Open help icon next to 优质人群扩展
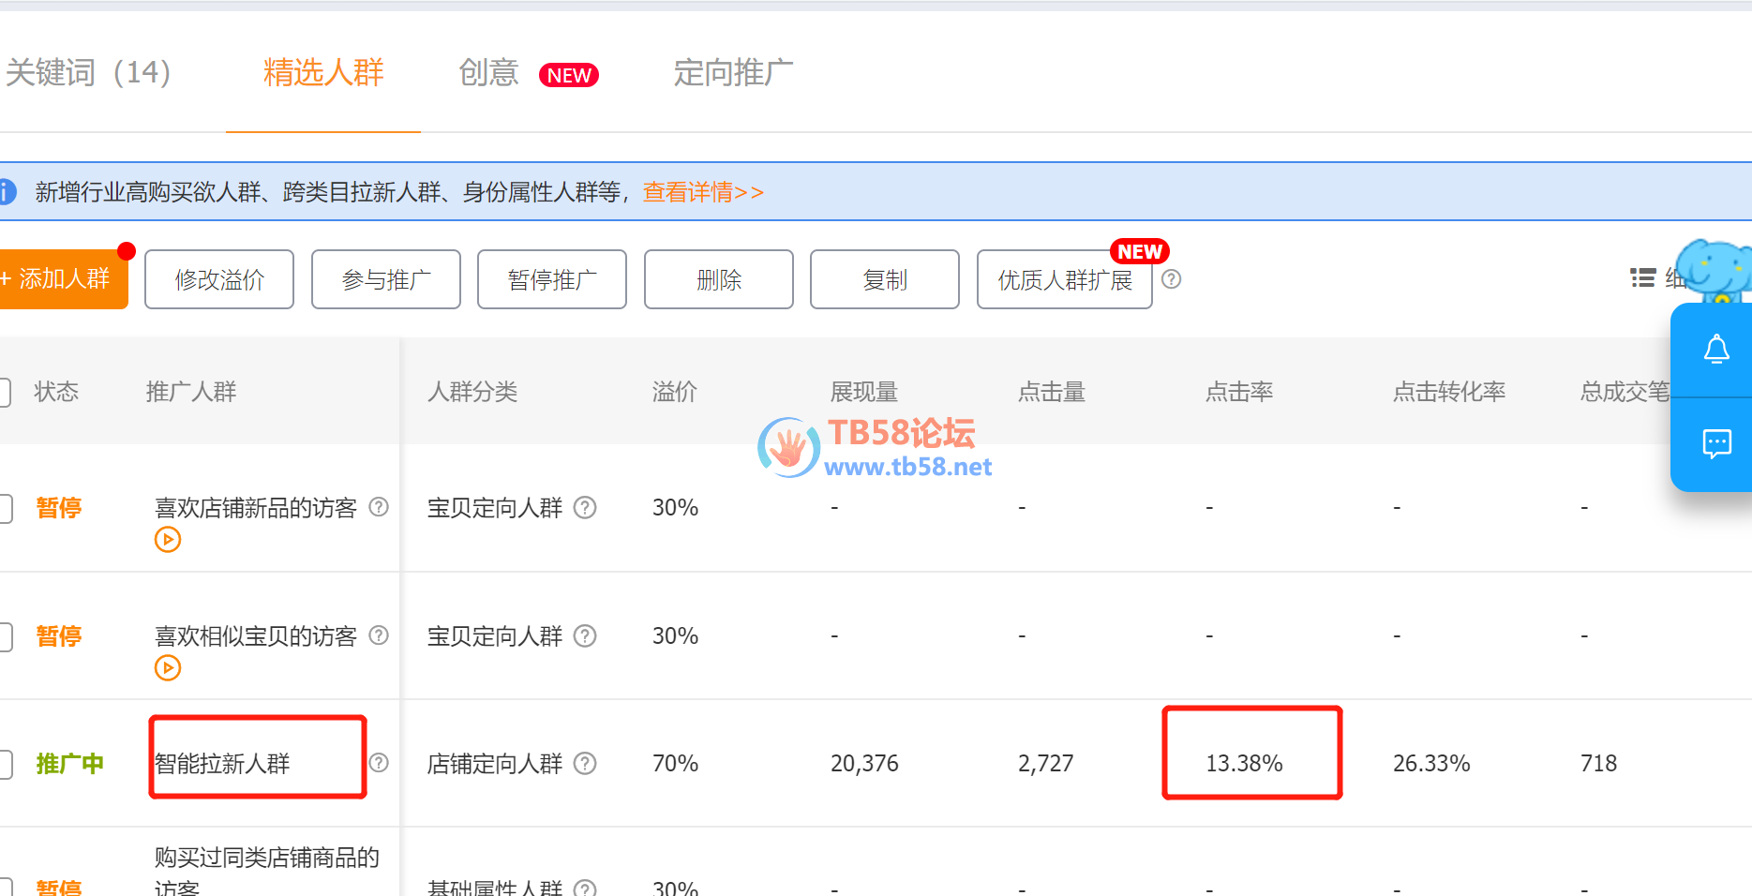This screenshot has width=1752, height=896. (x=1172, y=279)
